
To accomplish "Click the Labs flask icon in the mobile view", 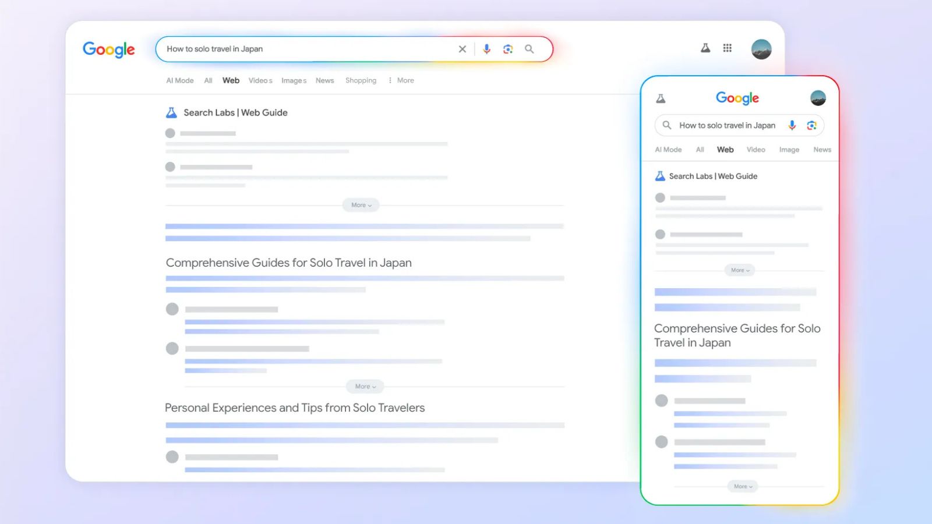I will click(661, 98).
